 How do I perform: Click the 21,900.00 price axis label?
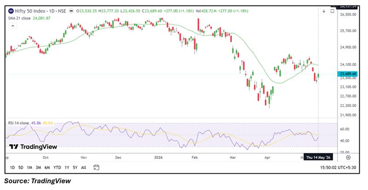[348, 115]
